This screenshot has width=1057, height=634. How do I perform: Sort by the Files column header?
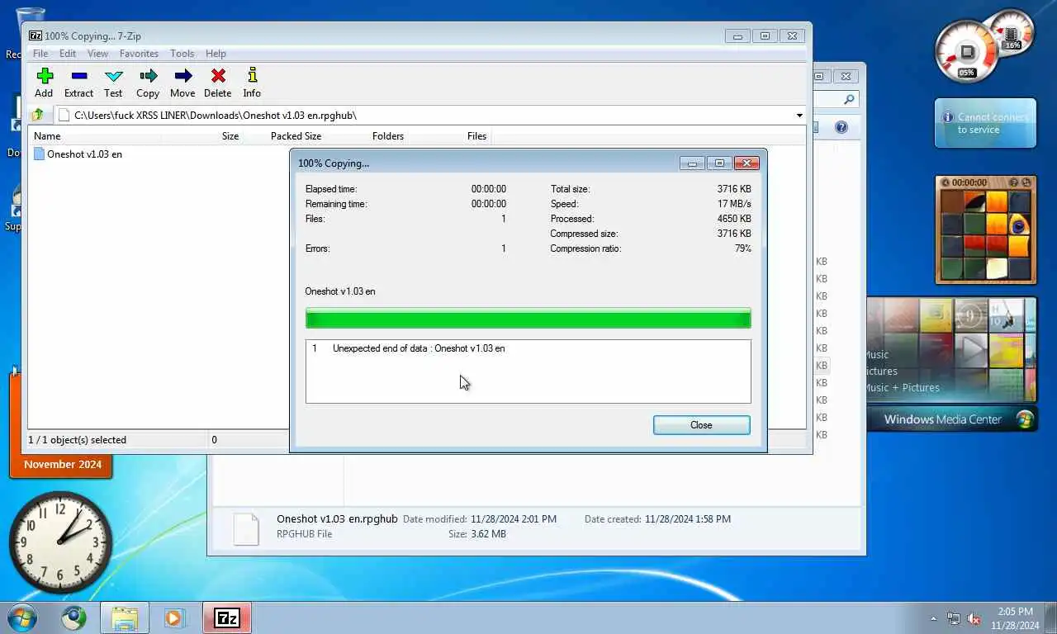(476, 136)
